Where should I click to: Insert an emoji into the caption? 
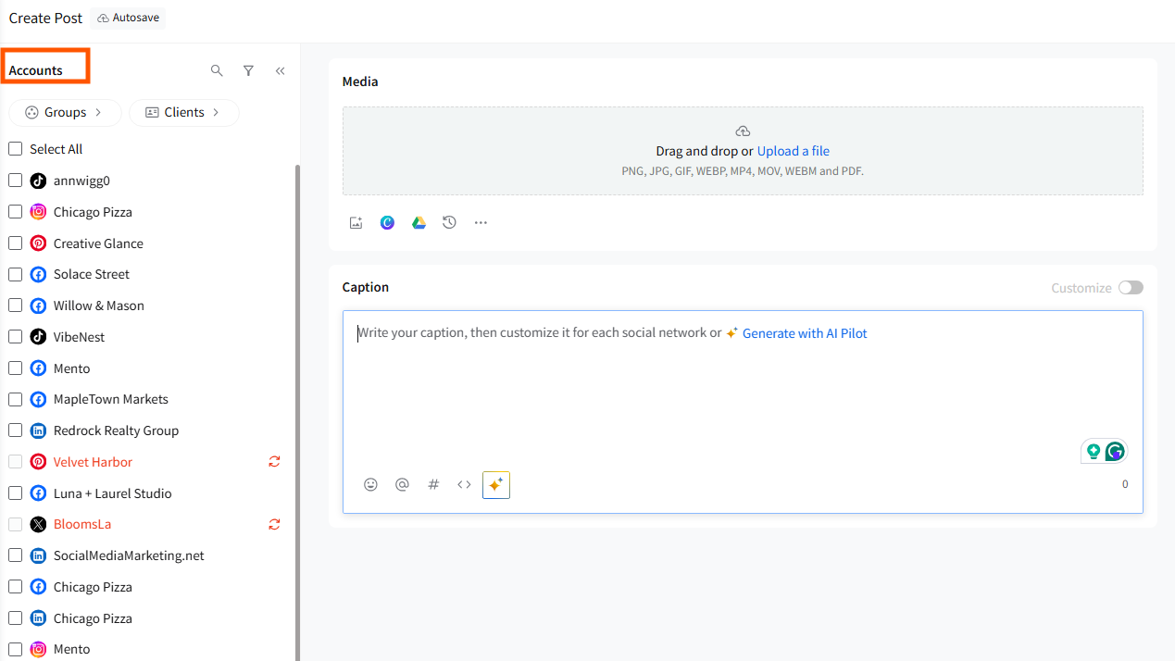[x=370, y=484]
